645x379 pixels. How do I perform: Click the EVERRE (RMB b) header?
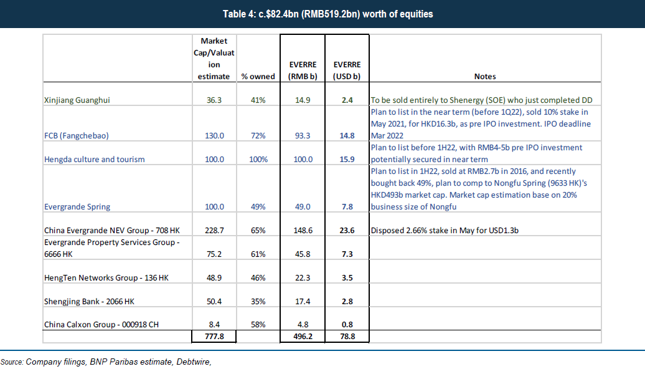[x=303, y=70]
